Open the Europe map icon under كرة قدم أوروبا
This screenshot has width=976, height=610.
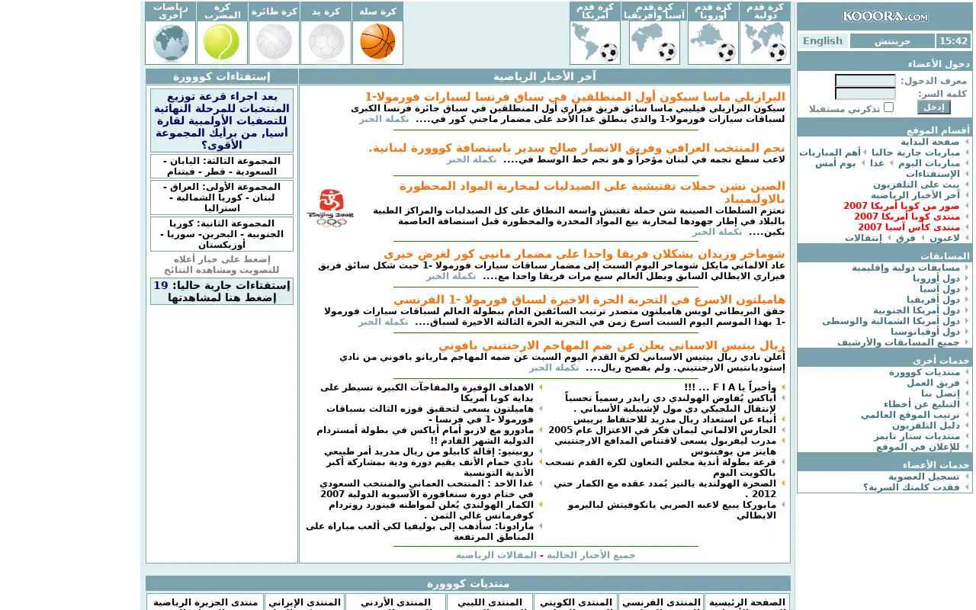point(713,43)
